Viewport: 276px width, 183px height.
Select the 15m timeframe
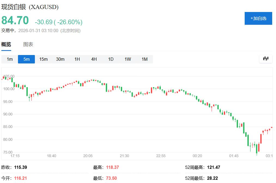43,59
